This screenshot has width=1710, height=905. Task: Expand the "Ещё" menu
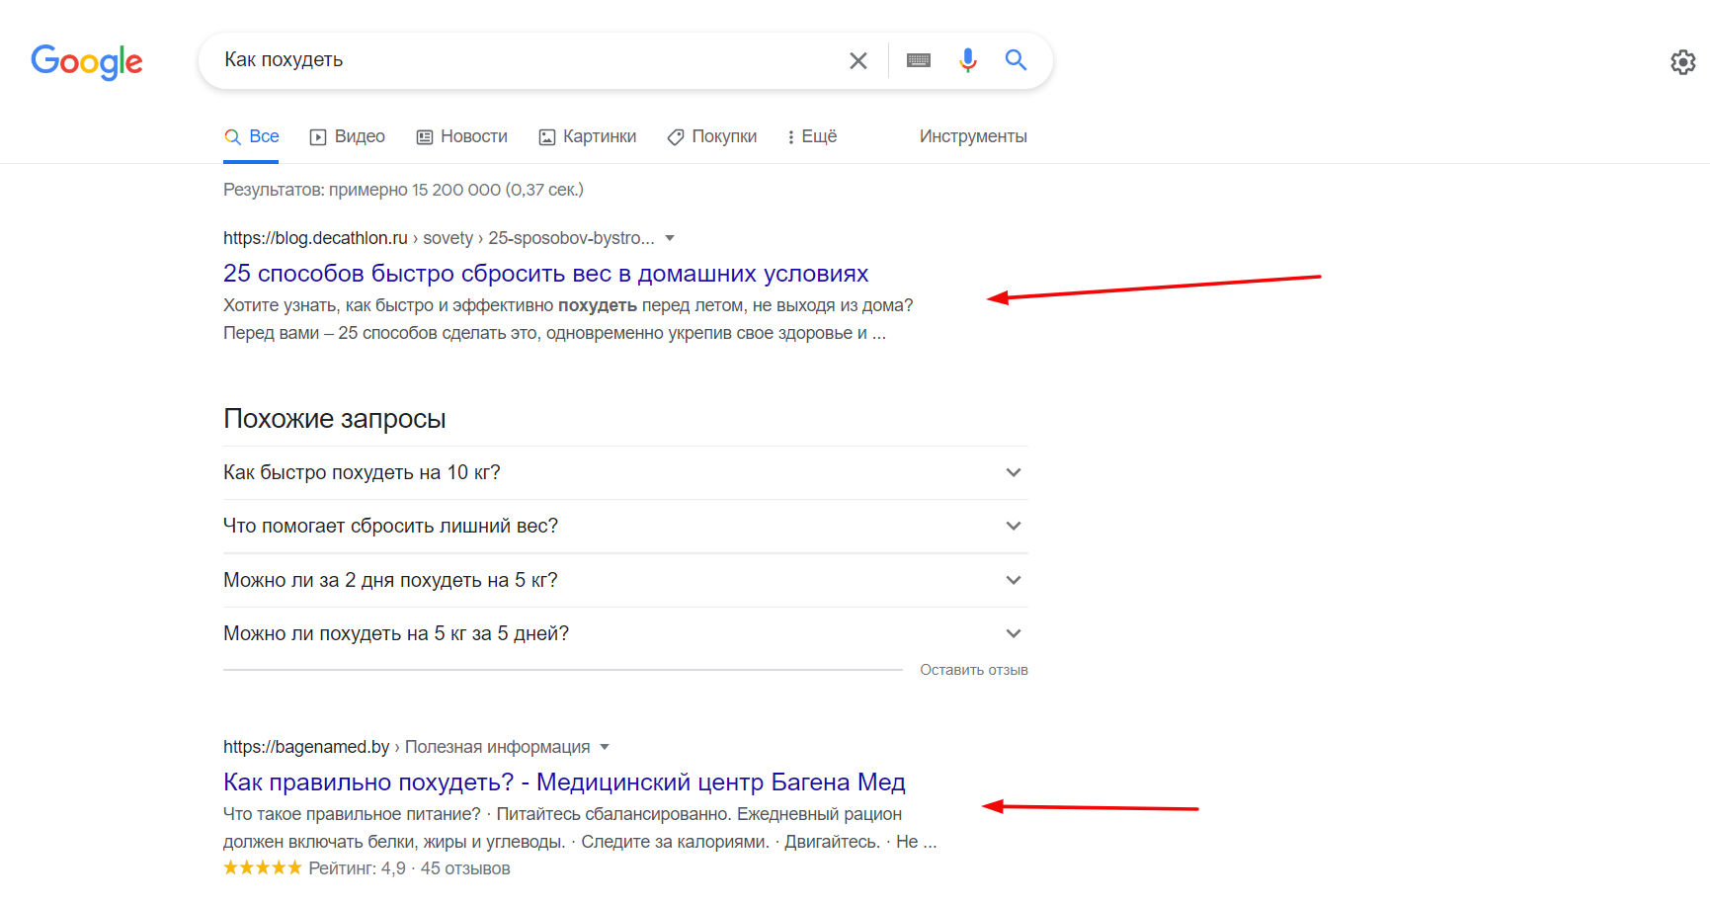tap(812, 136)
